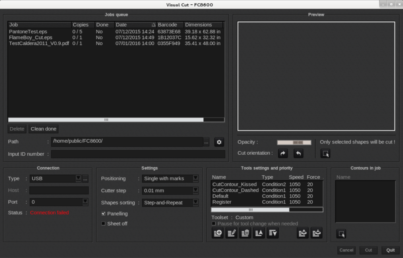Image resolution: width=403 pixels, height=258 pixels.
Task: Click the sort tools list icon
Action: (x=273, y=233)
